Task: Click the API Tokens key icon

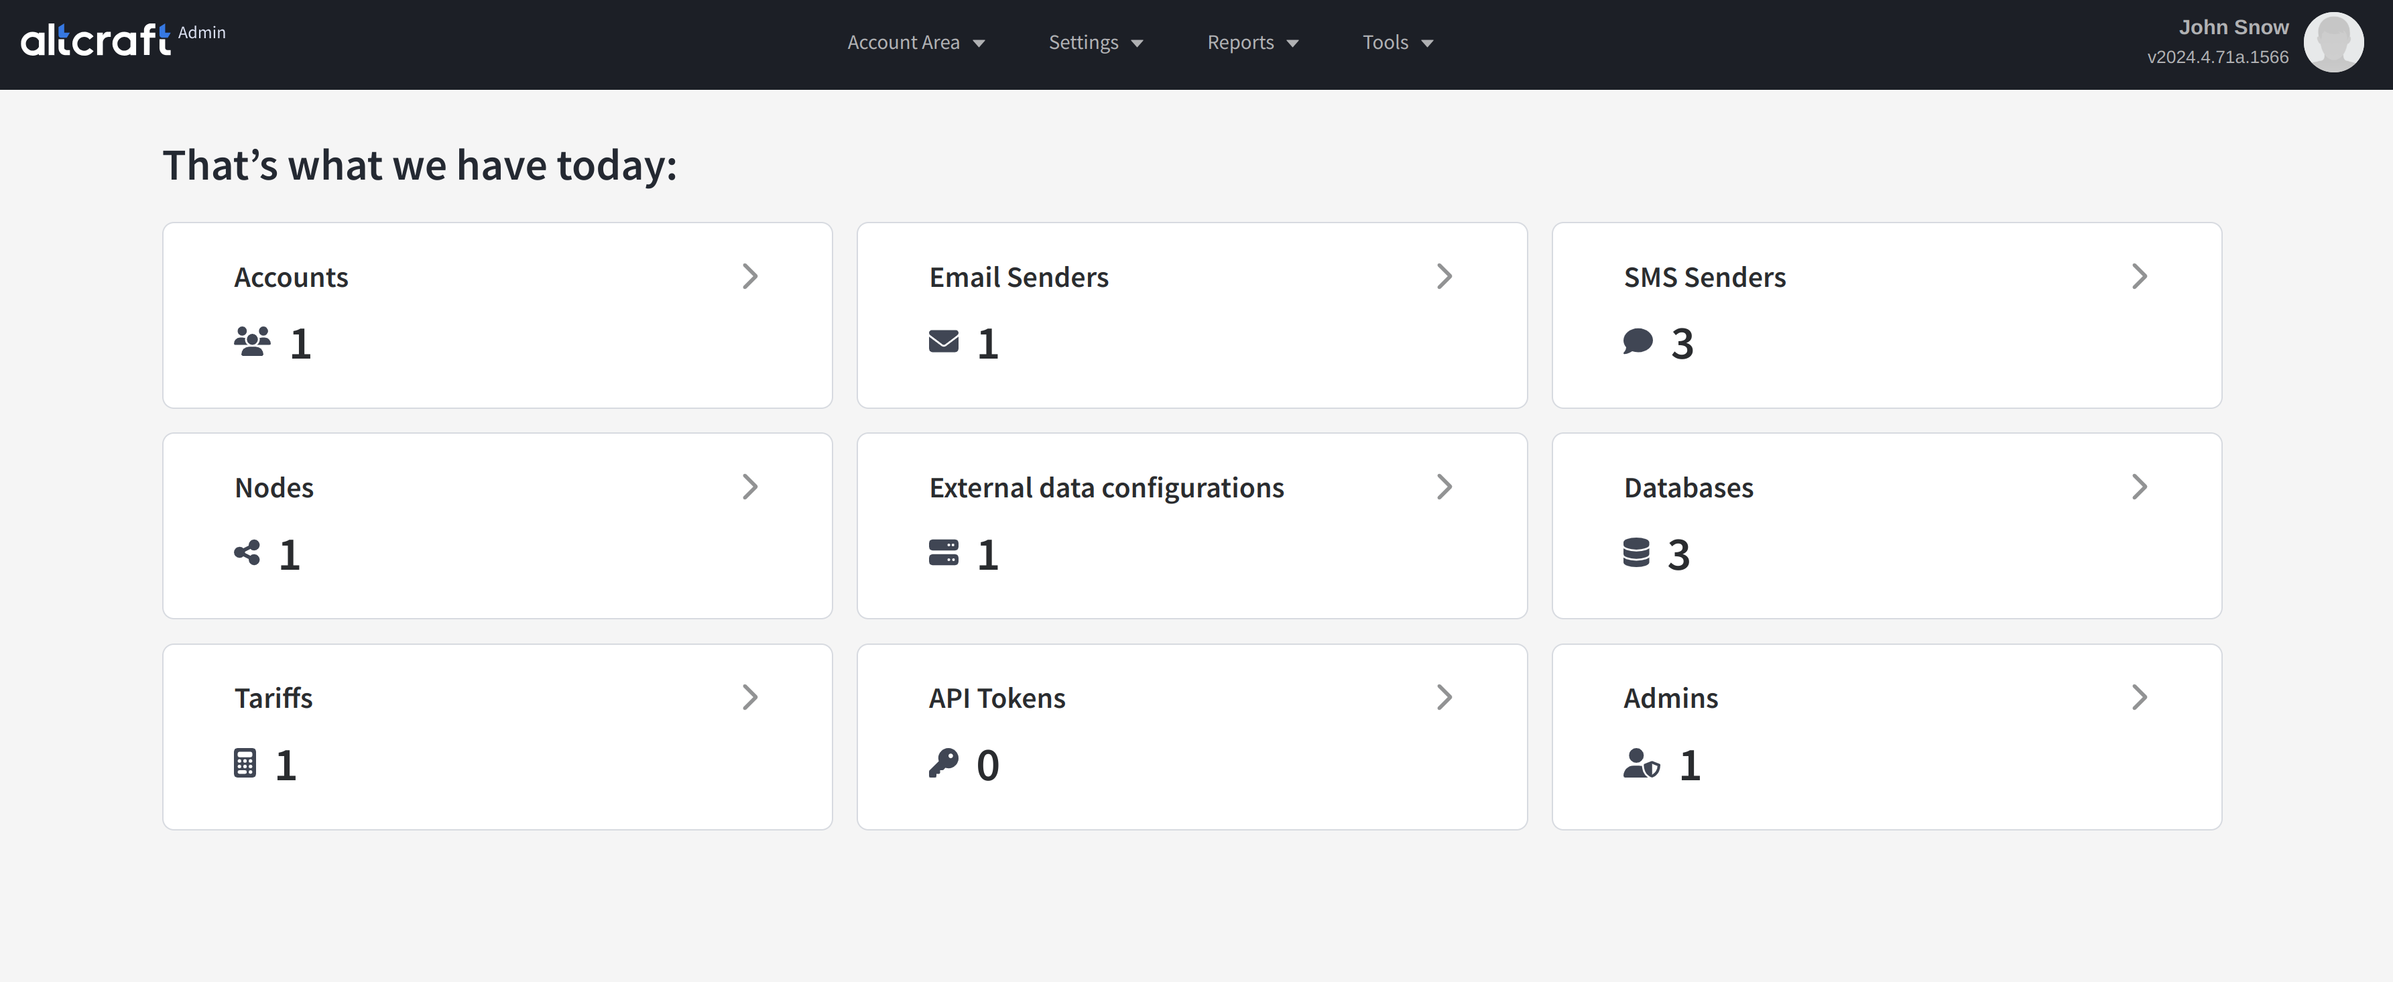Action: pos(943,763)
